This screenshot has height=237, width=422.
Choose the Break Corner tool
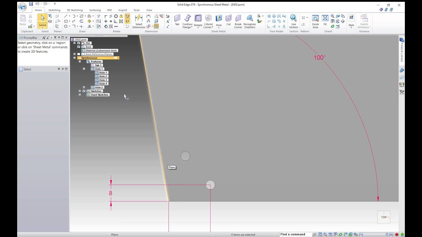238,21
